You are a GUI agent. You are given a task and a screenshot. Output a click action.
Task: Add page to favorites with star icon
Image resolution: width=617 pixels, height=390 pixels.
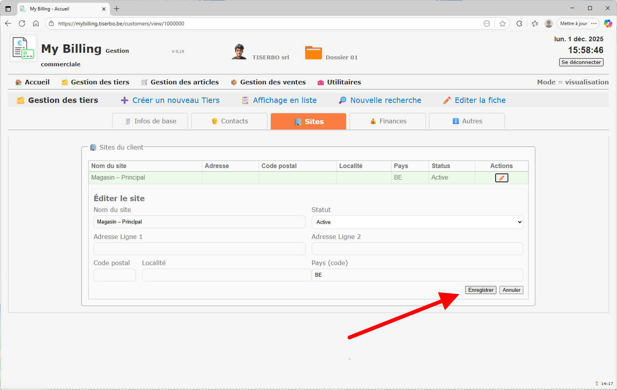[x=503, y=24]
